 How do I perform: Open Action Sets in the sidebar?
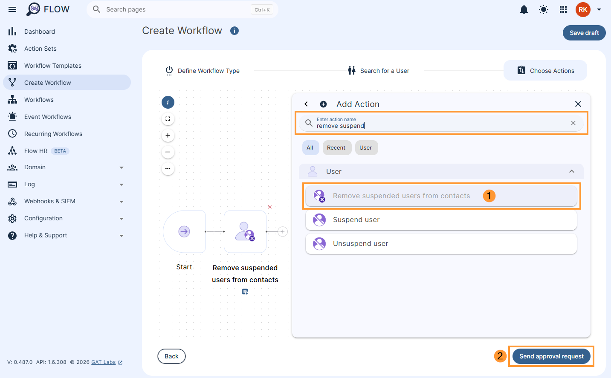click(67, 49)
